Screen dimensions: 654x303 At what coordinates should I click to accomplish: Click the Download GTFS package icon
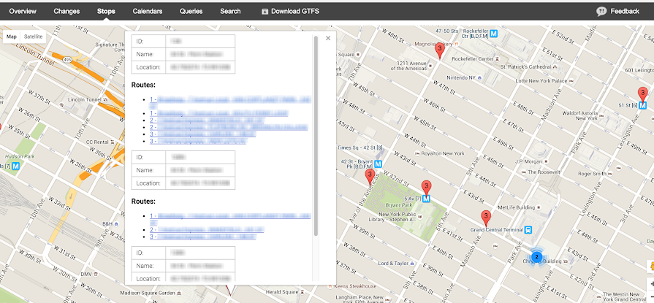click(x=265, y=12)
